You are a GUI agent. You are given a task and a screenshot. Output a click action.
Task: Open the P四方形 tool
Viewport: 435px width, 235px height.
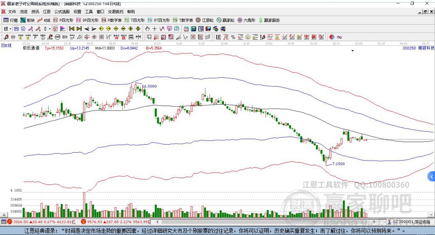[x=63, y=20]
